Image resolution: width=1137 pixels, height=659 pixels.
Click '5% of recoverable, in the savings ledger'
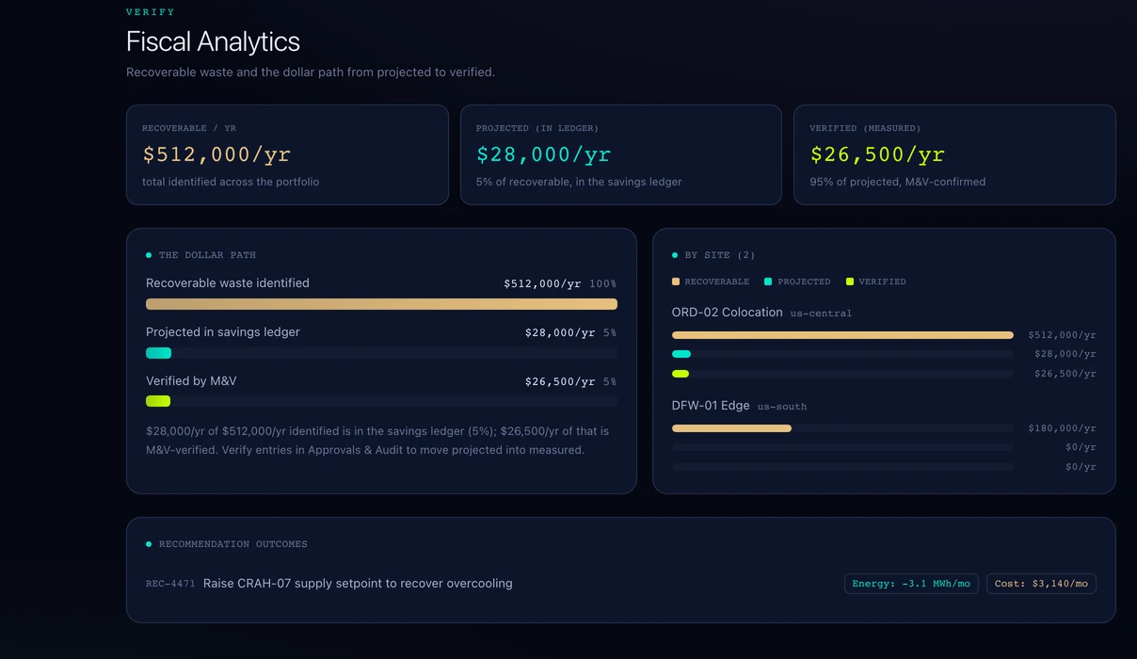coord(579,182)
